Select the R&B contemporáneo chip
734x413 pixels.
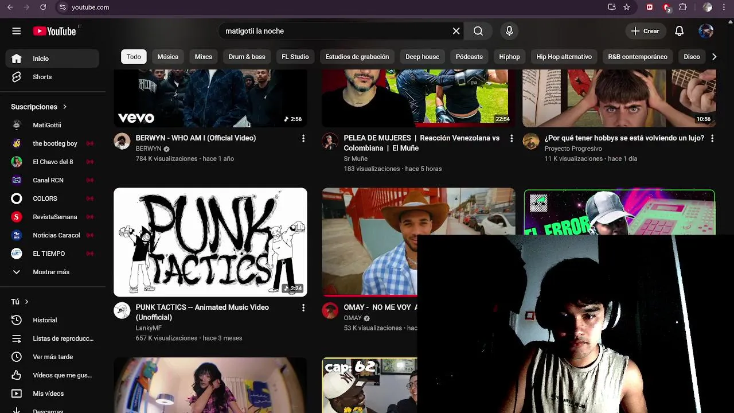point(638,57)
